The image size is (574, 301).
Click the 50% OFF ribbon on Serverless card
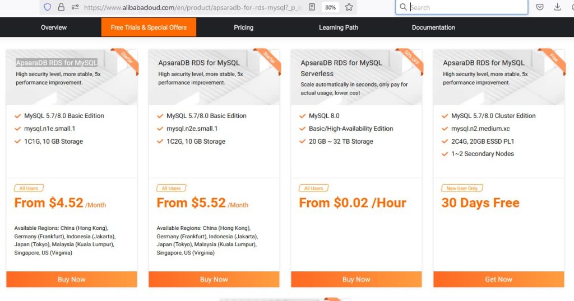click(x=411, y=59)
